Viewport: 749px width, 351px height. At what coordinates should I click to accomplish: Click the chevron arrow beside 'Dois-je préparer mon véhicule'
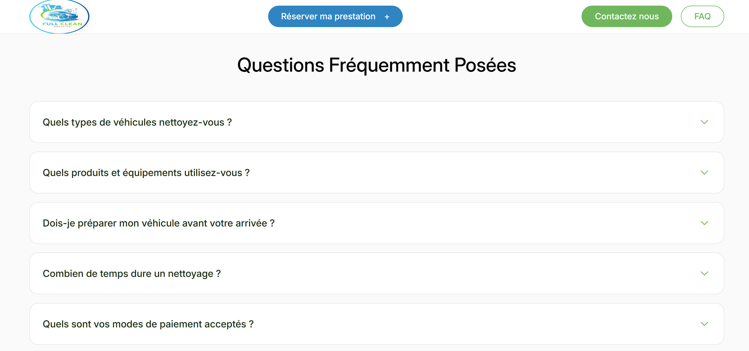pyautogui.click(x=704, y=223)
